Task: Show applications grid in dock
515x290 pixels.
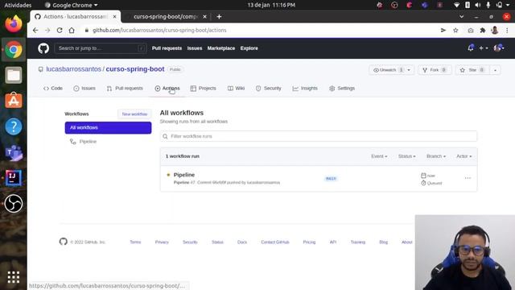Action: (14, 277)
